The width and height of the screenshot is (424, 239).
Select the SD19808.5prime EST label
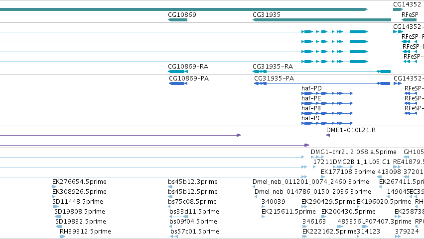point(80,212)
